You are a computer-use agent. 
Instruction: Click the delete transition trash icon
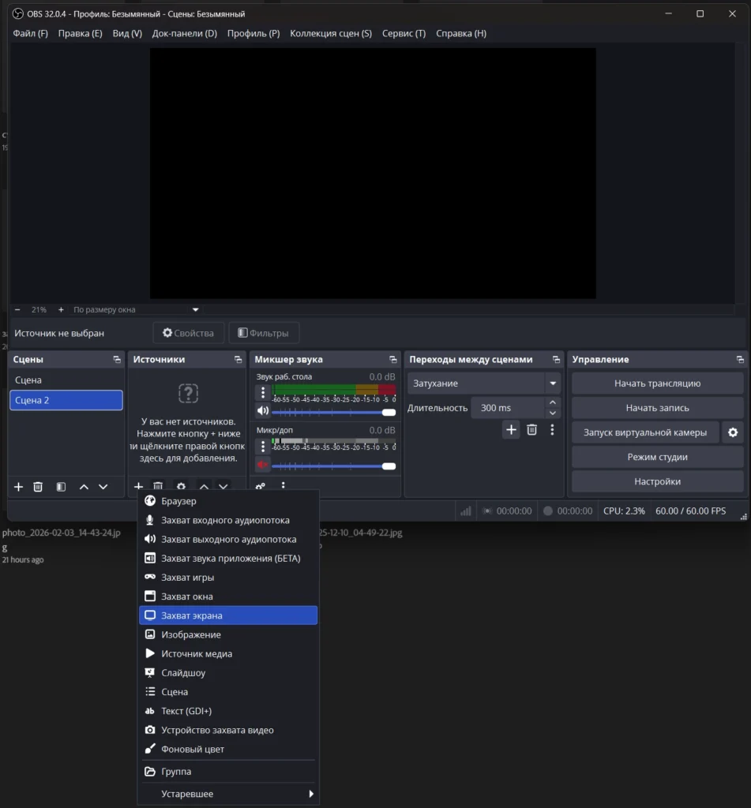pos(532,430)
